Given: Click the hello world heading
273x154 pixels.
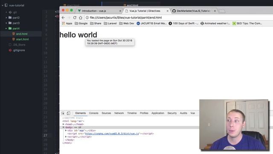Looking at the screenshot, I should tap(78, 35).
